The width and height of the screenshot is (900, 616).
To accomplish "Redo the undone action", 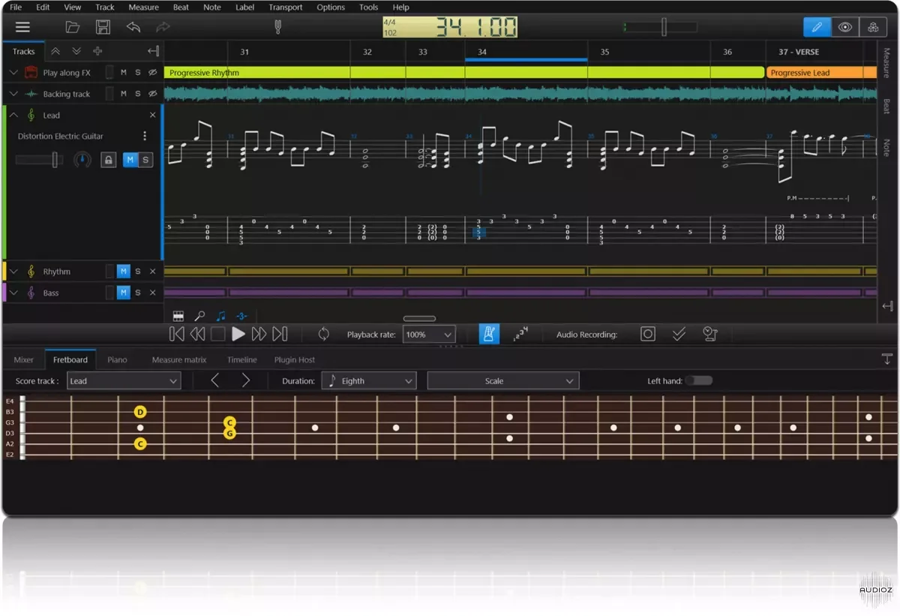I will [x=163, y=27].
